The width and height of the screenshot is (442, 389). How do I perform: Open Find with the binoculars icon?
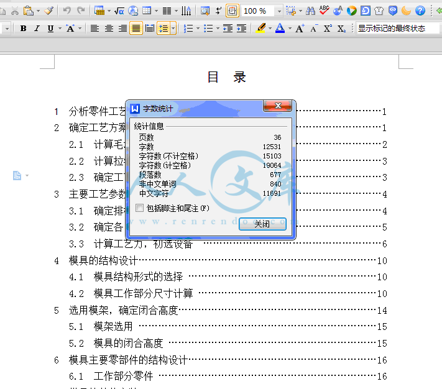click(x=310, y=11)
